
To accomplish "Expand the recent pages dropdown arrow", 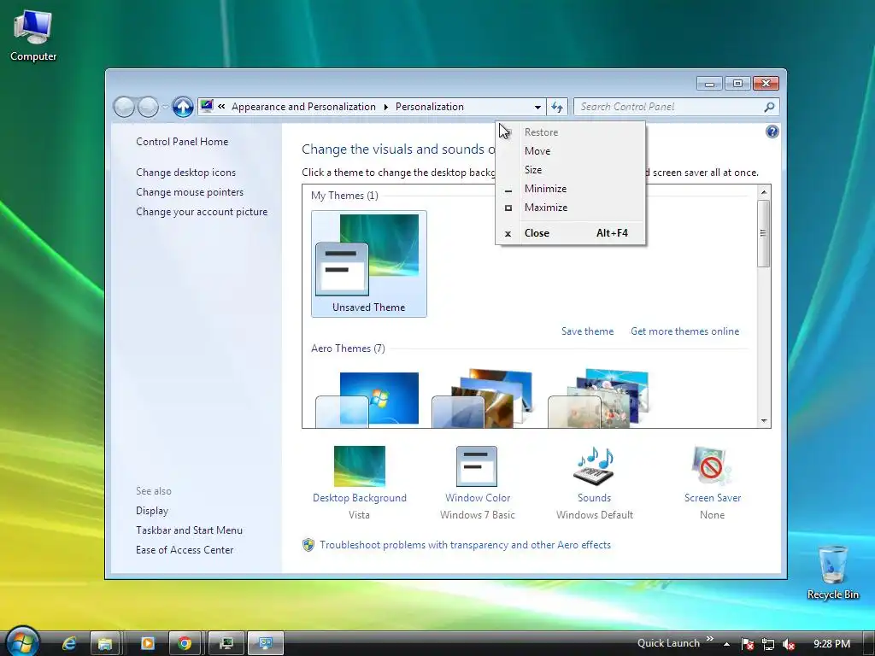I will [165, 107].
